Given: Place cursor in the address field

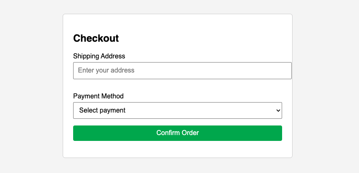Looking at the screenshot, I should (x=182, y=70).
